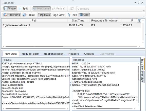
Task: Open the Raw Data tab
Action: pos(11,54)
